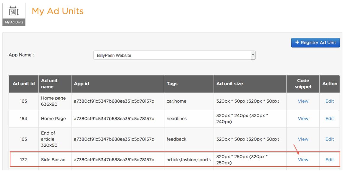Click the article,fashion,sports tags cell

189,160
